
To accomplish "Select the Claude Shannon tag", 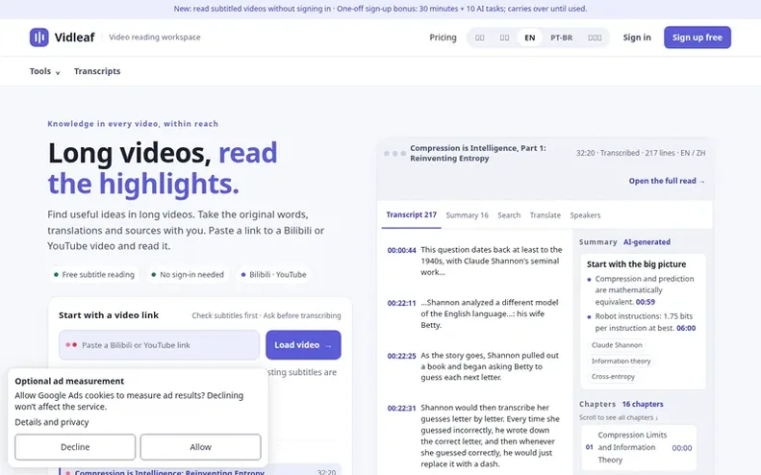I will point(617,345).
